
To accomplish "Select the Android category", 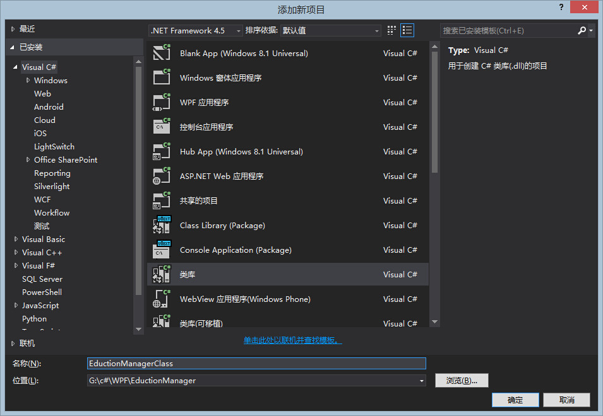I will click(49, 107).
